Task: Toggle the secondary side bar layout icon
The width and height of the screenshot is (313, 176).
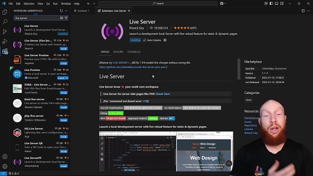Action: point(282,3)
